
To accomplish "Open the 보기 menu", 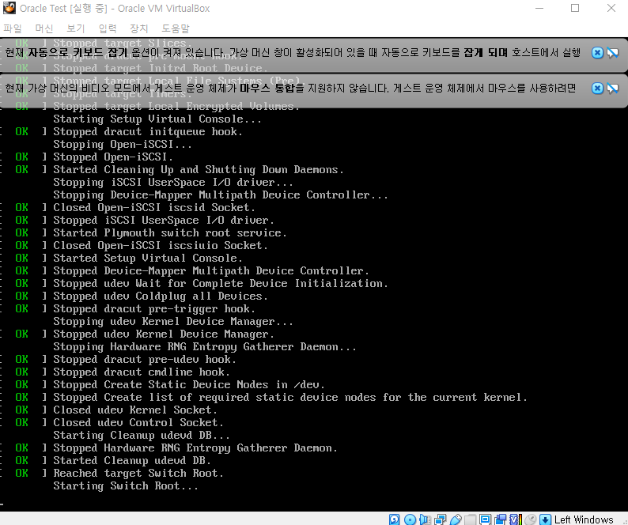I will point(76,28).
